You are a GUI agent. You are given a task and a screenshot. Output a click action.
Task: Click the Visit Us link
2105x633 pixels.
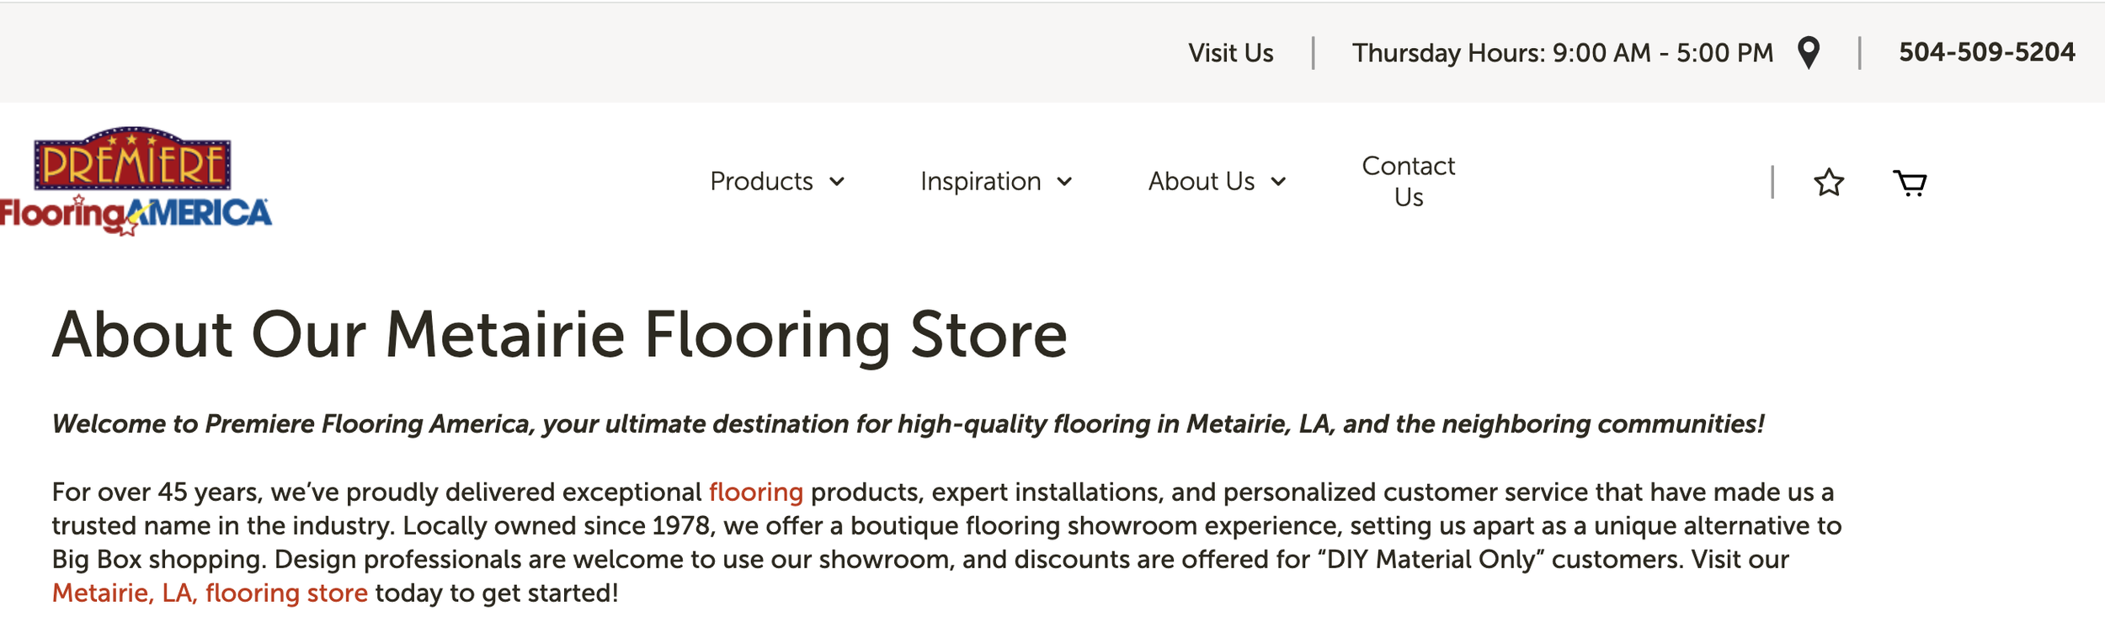[x=1231, y=53]
